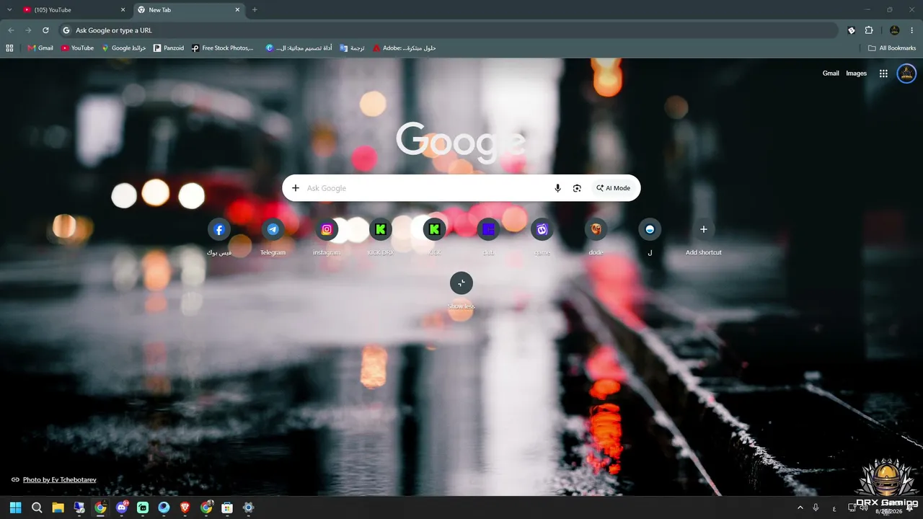
Task: Open a new browser tab
Action: [x=255, y=10]
